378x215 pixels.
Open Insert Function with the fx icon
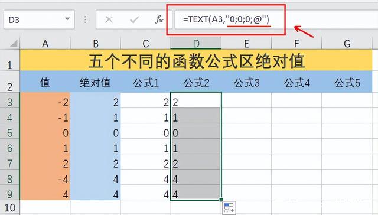(x=159, y=19)
